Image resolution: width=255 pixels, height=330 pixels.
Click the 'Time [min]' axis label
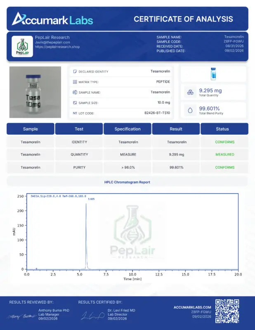point(132,279)
